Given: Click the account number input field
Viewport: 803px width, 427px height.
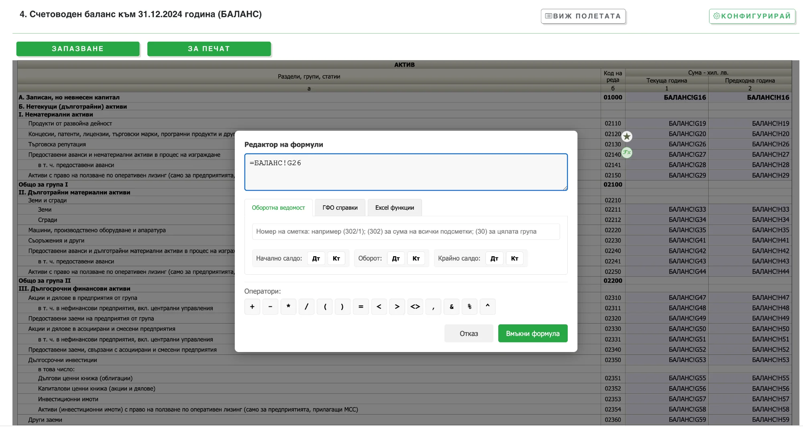Looking at the screenshot, I should [x=406, y=232].
